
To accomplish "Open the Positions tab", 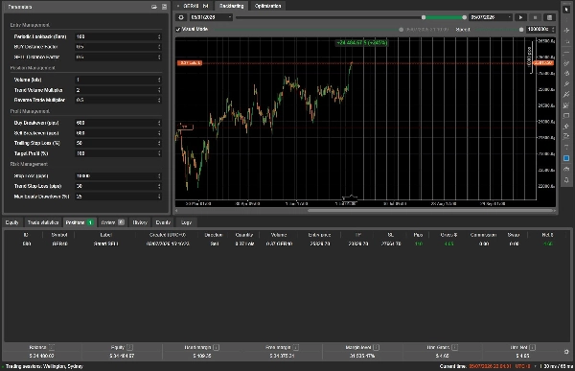I will click(80, 222).
